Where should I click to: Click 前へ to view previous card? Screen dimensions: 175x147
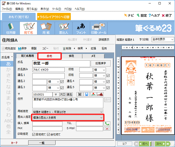click(x=144, y=144)
